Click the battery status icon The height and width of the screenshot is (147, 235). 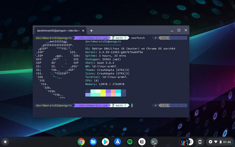221,142
